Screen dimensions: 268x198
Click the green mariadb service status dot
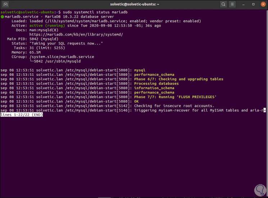(3, 17)
